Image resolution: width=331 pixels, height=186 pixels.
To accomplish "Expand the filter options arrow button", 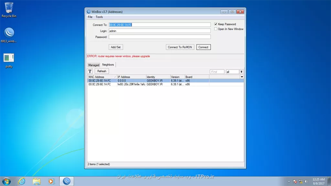I will pyautogui.click(x=241, y=72).
